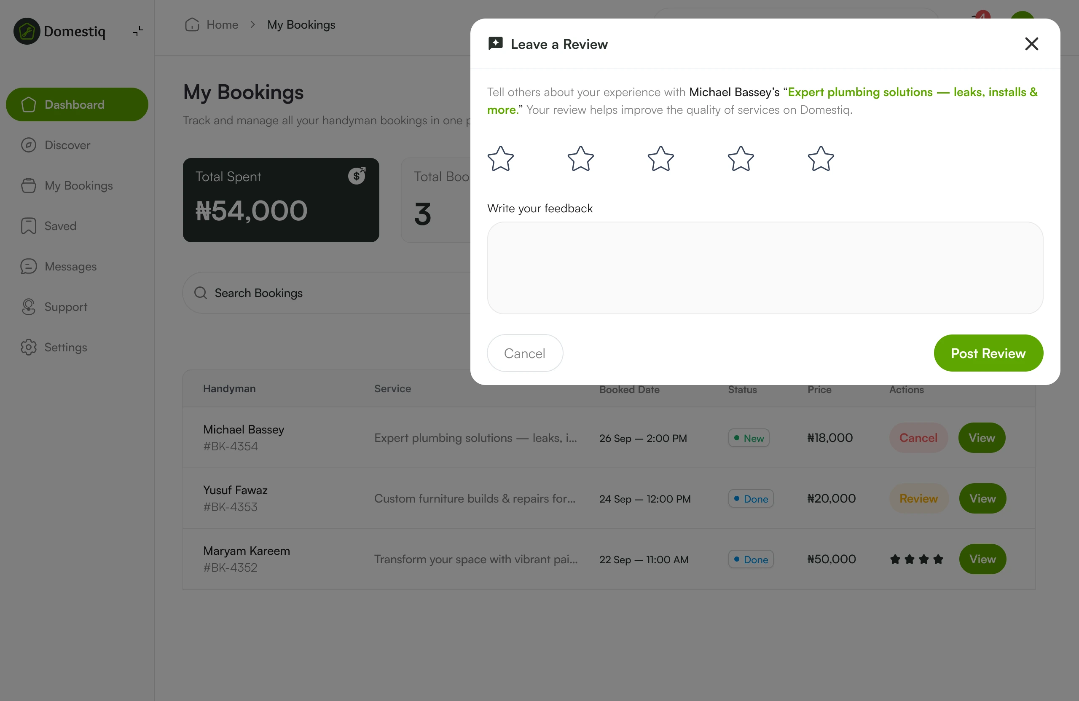The height and width of the screenshot is (701, 1079).
Task: Rate the service one star
Action: pos(500,158)
